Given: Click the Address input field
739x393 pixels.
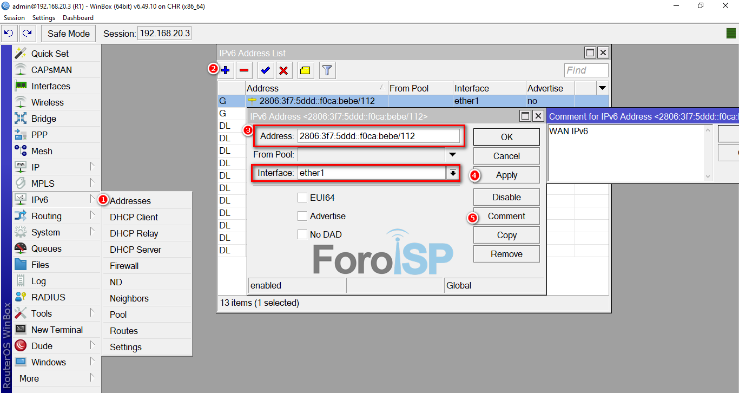Looking at the screenshot, I should click(378, 136).
